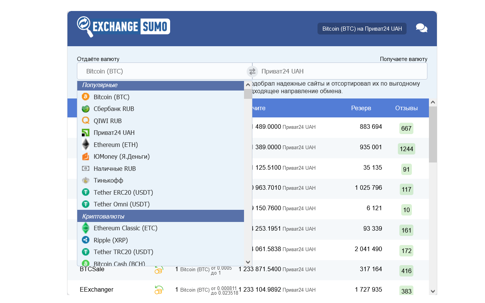Click the orange QIWI RUB icon

pyautogui.click(x=86, y=121)
